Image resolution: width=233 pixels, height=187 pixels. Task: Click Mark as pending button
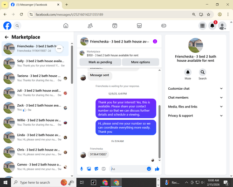coord(100,62)
